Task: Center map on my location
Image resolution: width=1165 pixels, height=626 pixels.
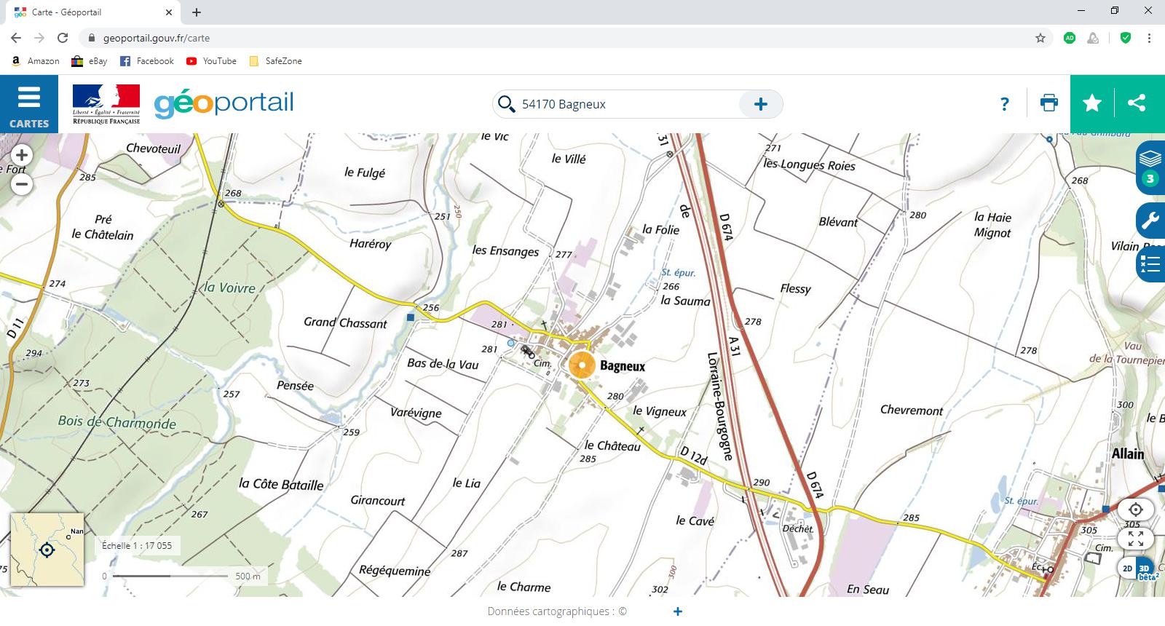Action: [x=1136, y=510]
